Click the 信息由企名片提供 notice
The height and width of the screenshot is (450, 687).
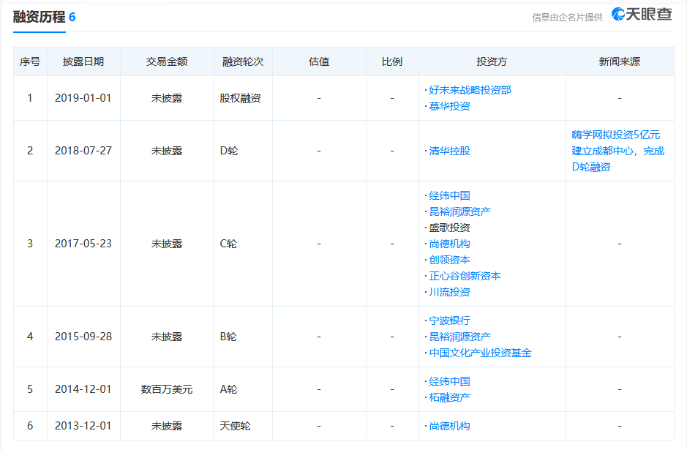[567, 17]
